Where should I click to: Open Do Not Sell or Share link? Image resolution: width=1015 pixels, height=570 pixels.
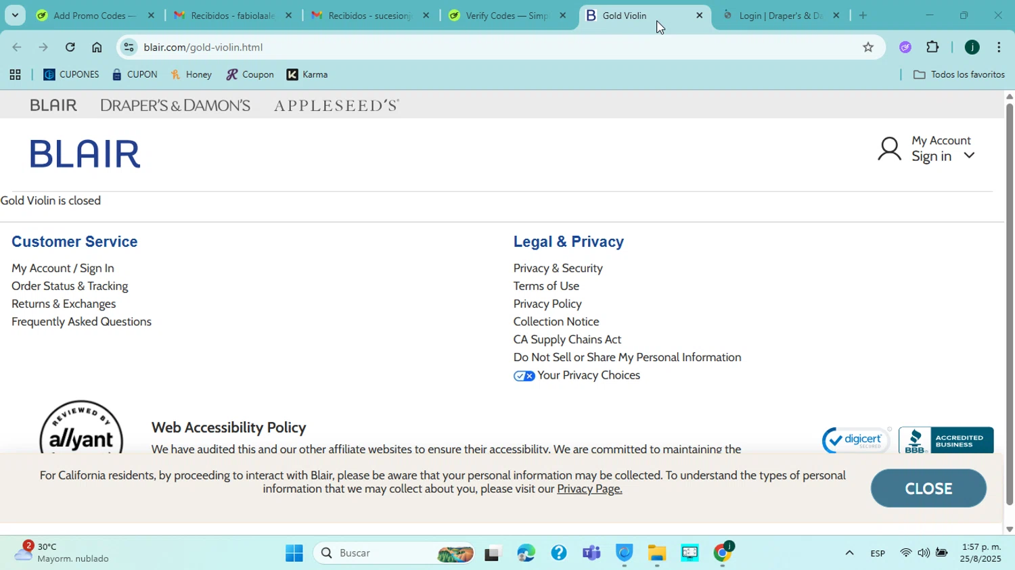pos(627,357)
